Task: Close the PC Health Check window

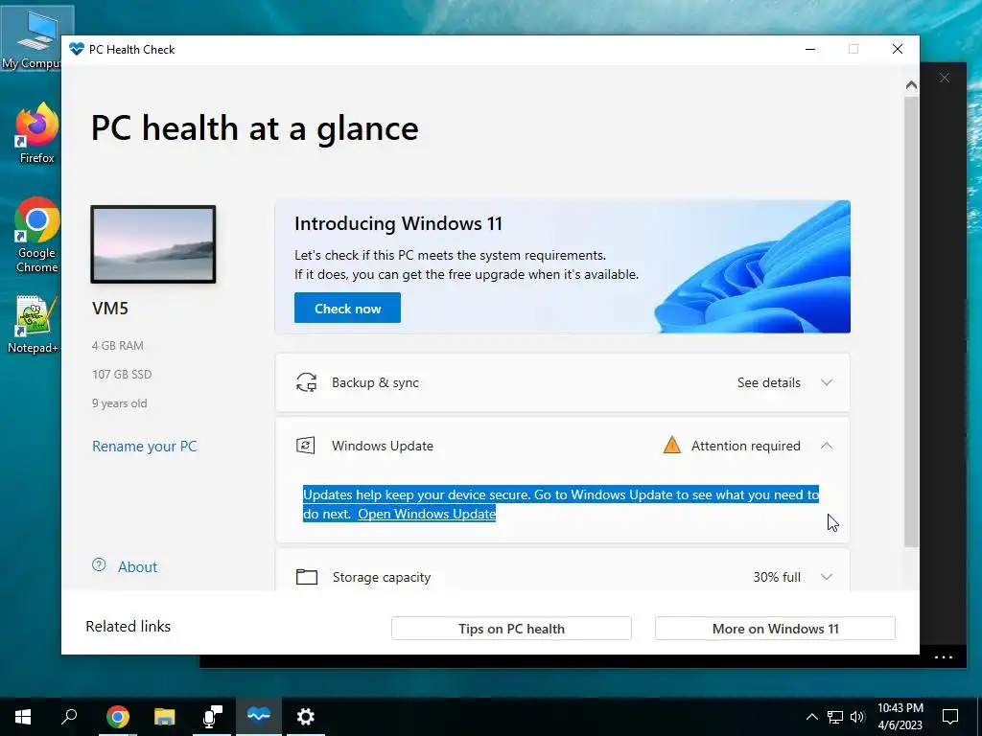Action: coord(898,49)
